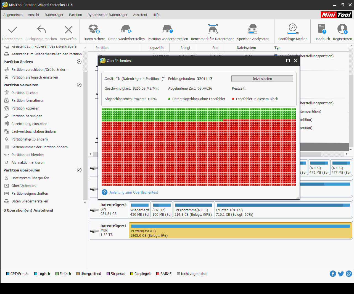Select Partition formatieren in sidebar
354x294 pixels.
point(28,101)
